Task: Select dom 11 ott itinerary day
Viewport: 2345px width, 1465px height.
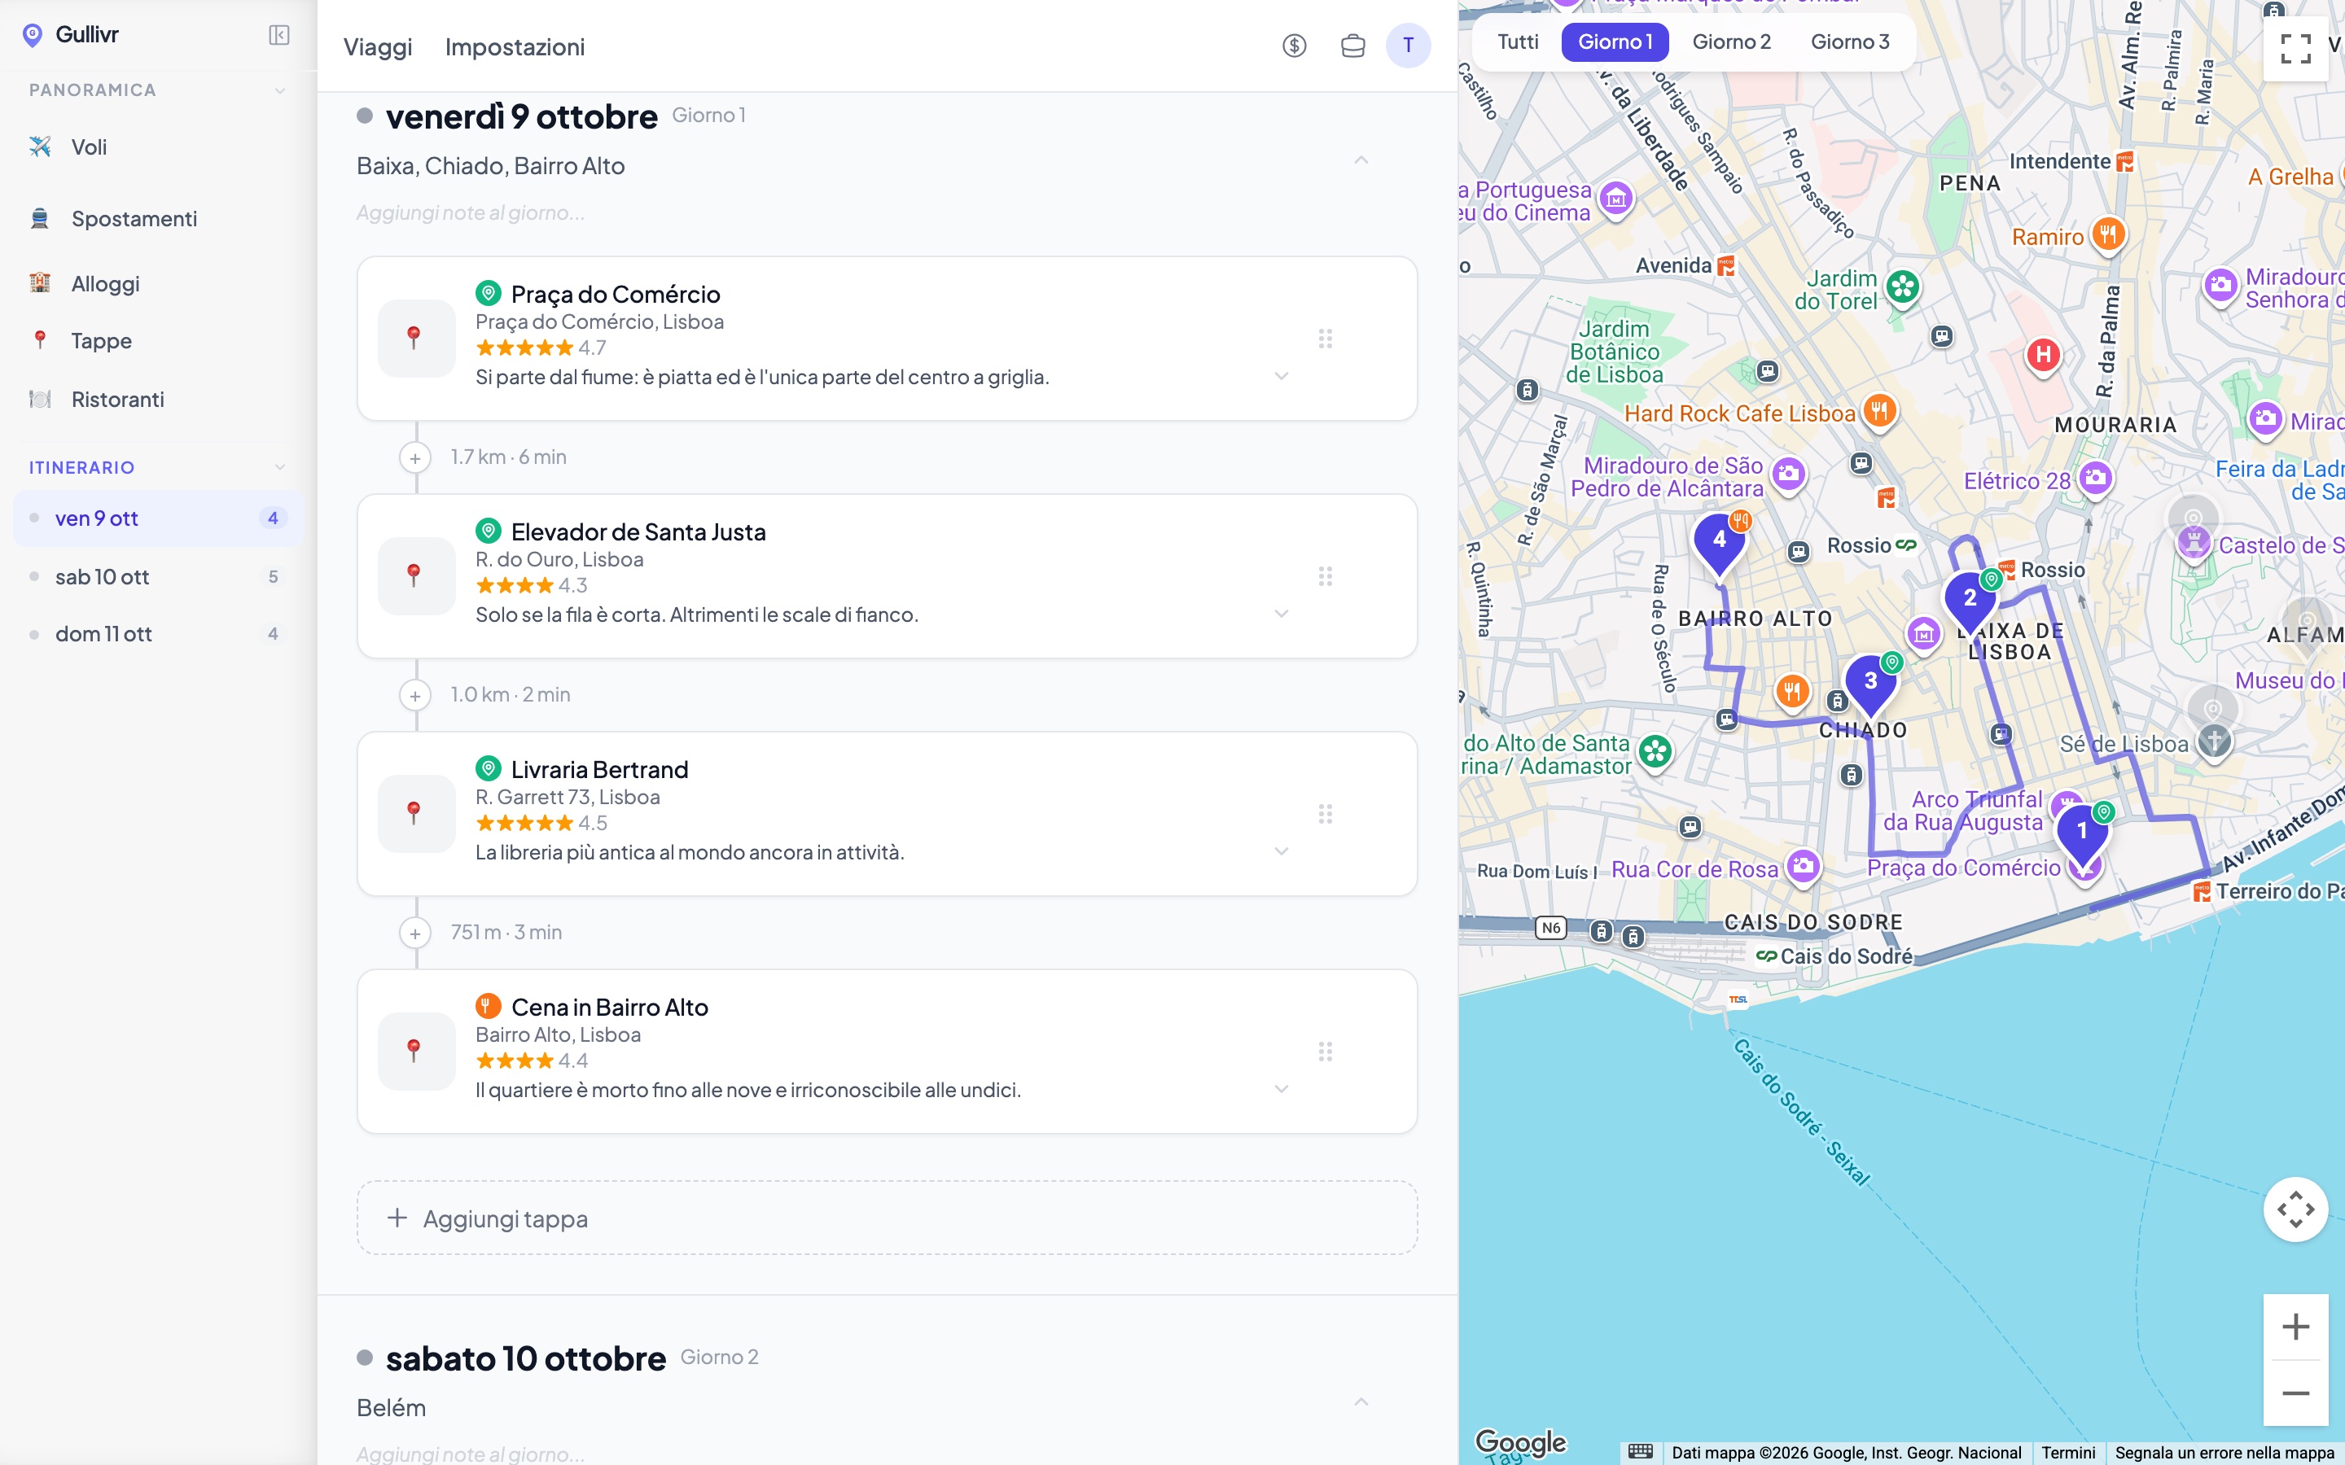Action: 159,634
